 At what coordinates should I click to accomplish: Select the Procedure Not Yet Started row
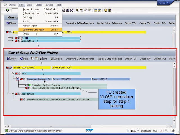click(62, 100)
